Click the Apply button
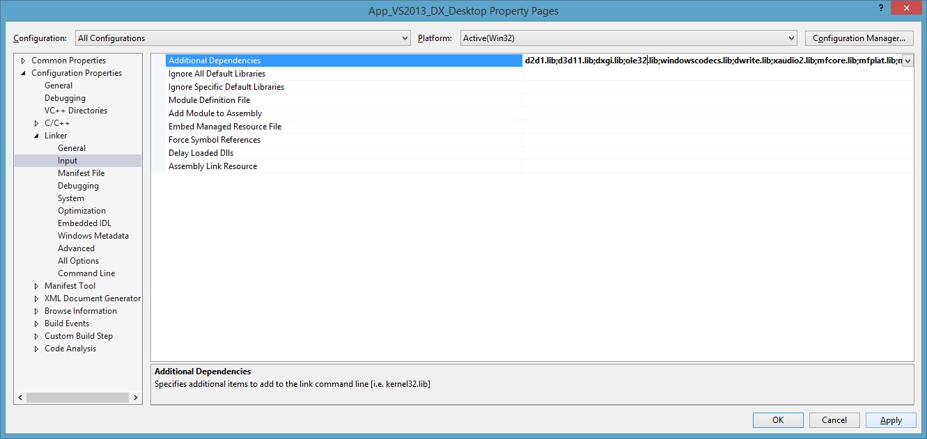The image size is (927, 439). pyautogui.click(x=891, y=420)
